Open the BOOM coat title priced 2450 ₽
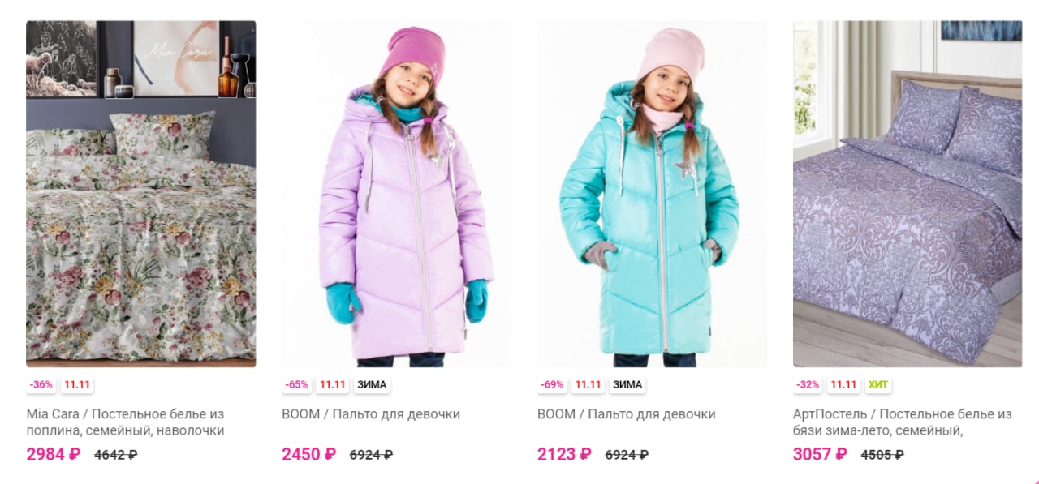This screenshot has width=1039, height=484. click(x=371, y=414)
